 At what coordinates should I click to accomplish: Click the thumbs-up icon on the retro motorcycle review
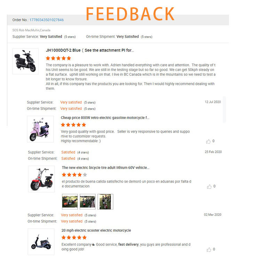click(208, 141)
